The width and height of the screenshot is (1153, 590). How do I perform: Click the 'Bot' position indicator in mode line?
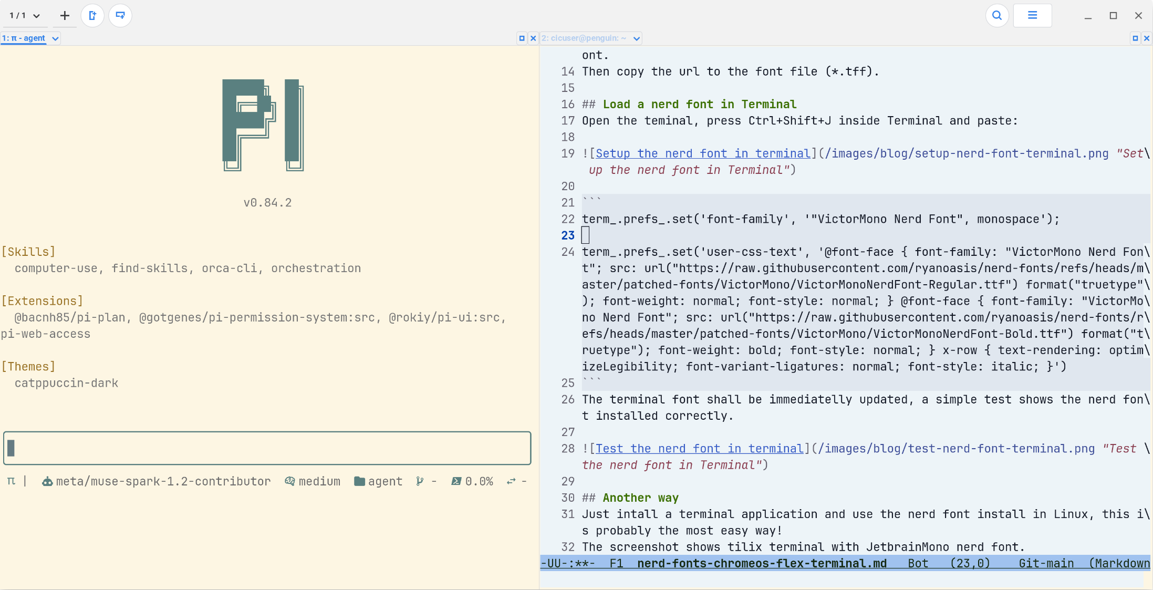pyautogui.click(x=918, y=563)
